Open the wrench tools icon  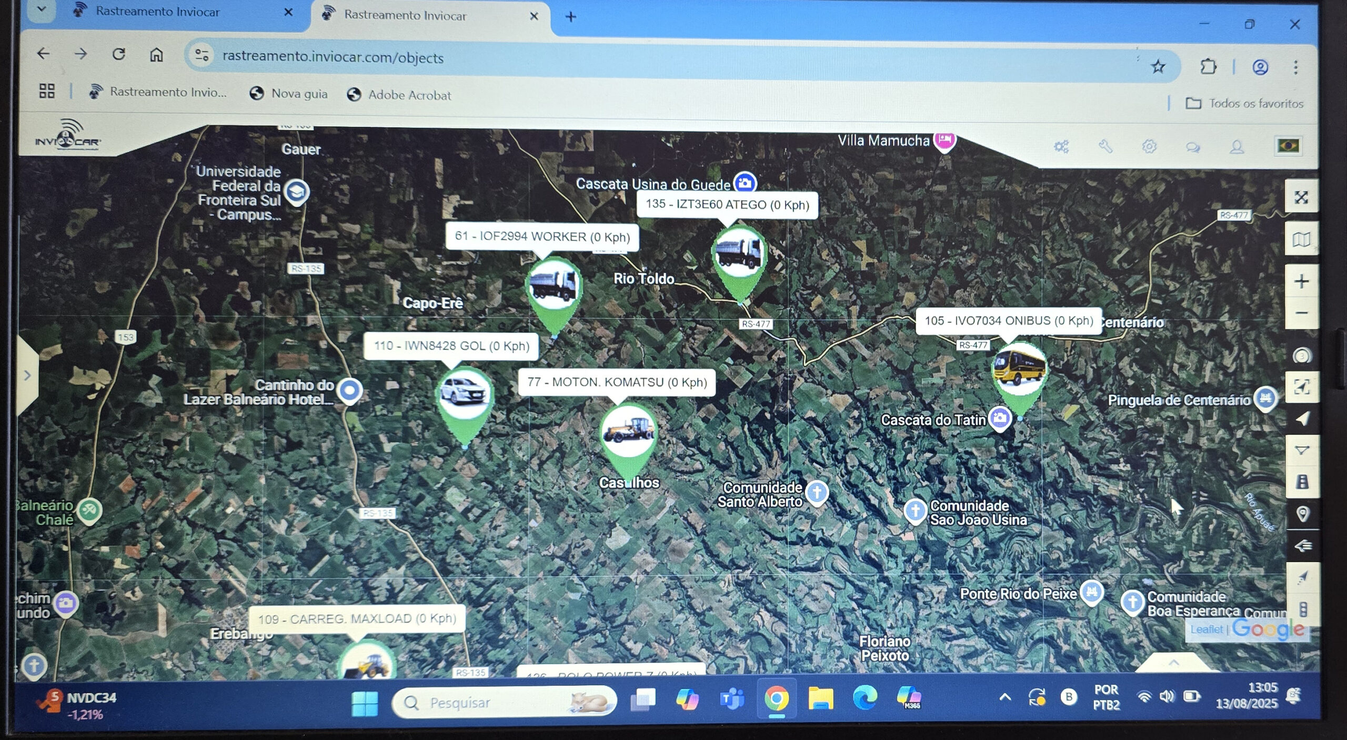pos(1105,146)
